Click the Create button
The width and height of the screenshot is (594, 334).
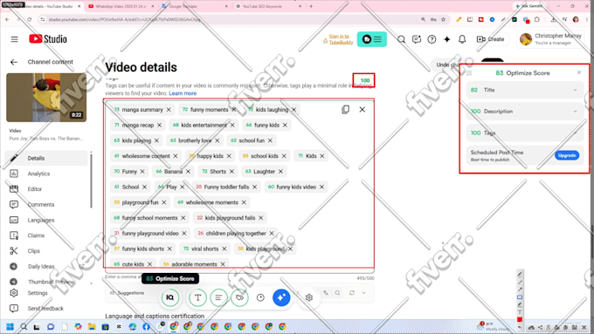[x=491, y=39]
